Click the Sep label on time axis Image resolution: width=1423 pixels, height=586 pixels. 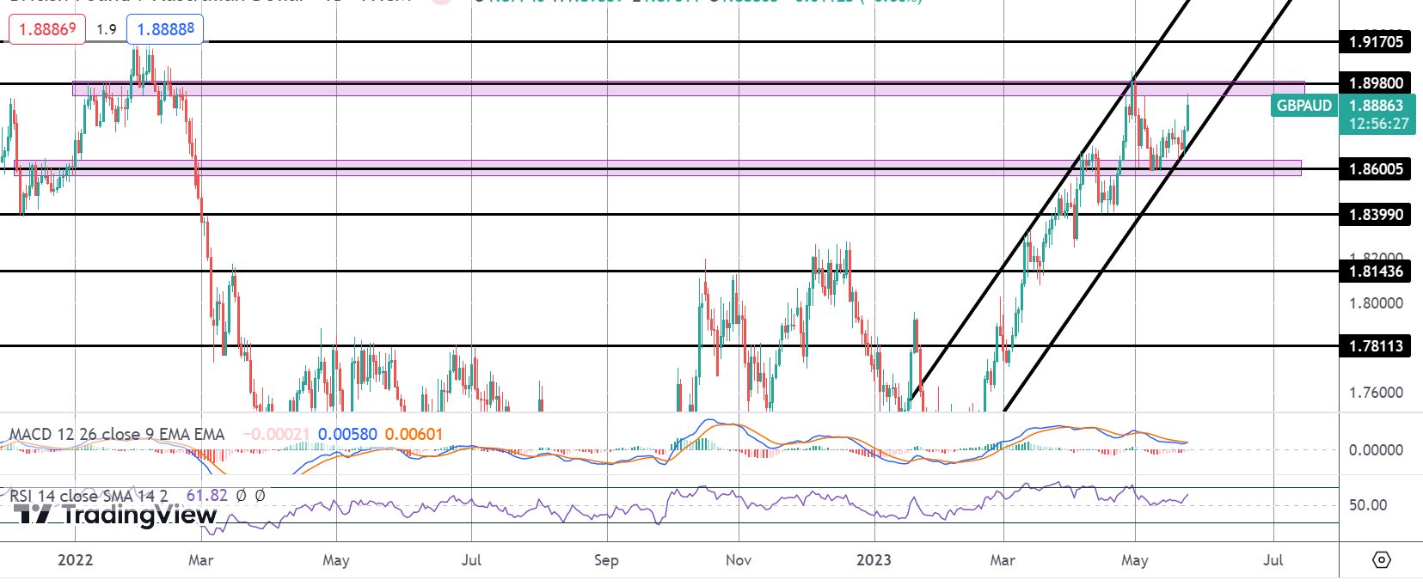(606, 560)
